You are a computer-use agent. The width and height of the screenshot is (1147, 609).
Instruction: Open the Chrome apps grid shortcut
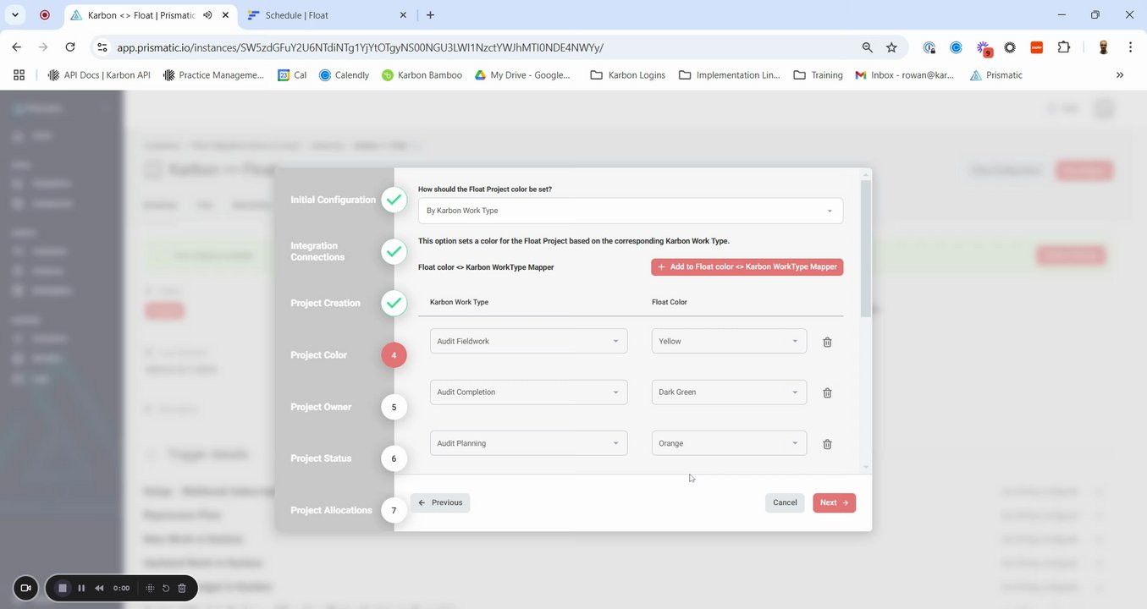[19, 75]
